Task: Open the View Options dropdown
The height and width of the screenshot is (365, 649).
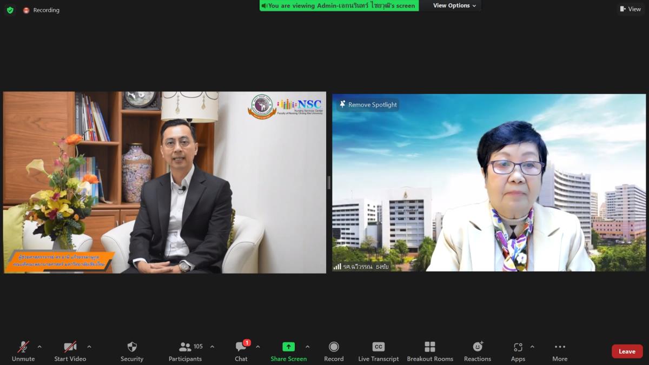Action: click(x=454, y=5)
